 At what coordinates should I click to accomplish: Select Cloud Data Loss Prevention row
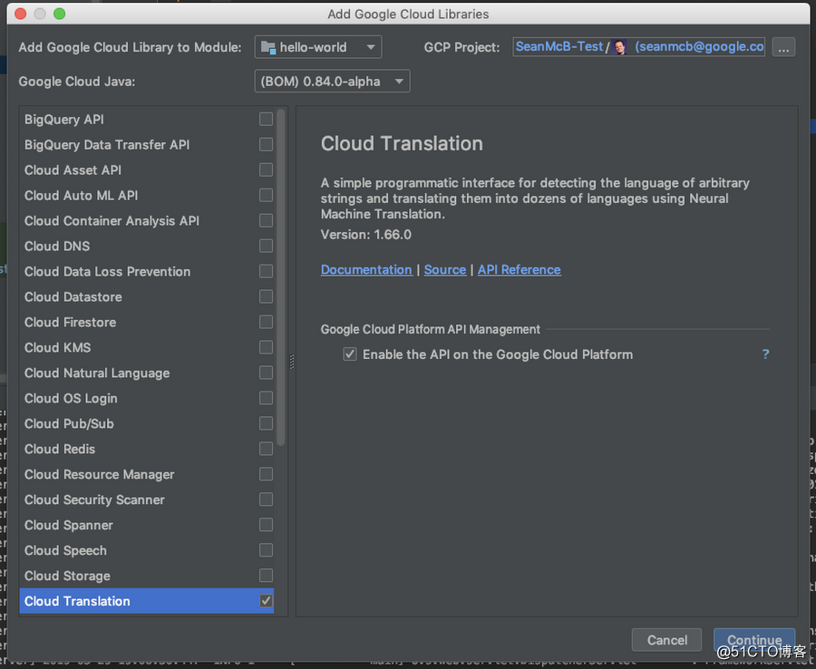(147, 271)
